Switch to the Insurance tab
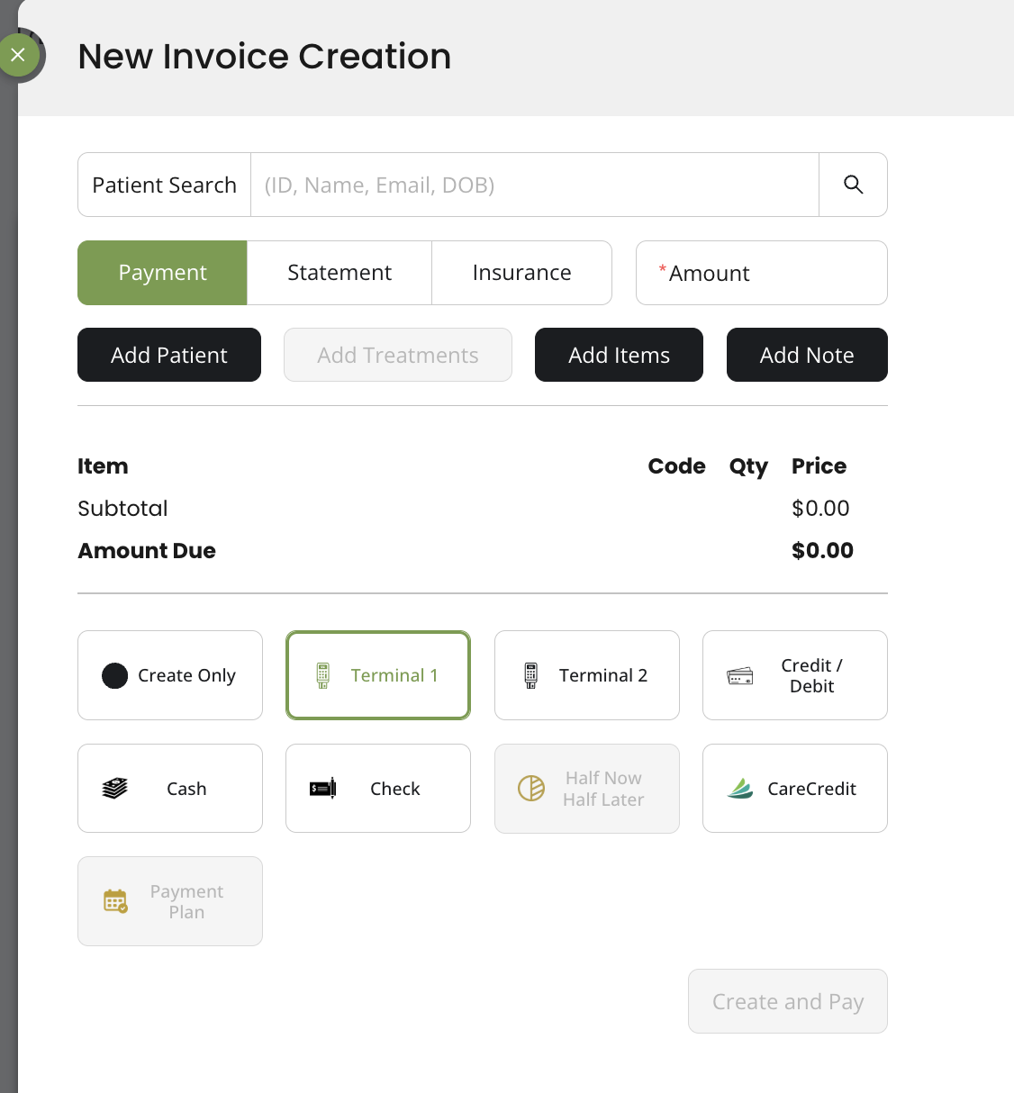 [521, 273]
